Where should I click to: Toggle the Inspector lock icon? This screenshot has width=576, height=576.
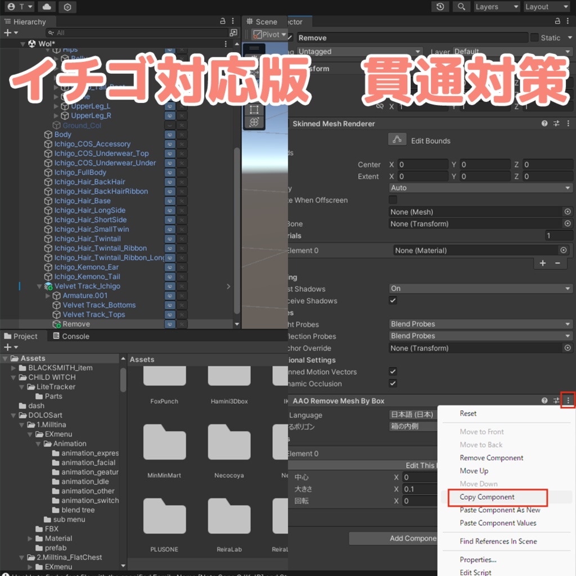click(559, 21)
